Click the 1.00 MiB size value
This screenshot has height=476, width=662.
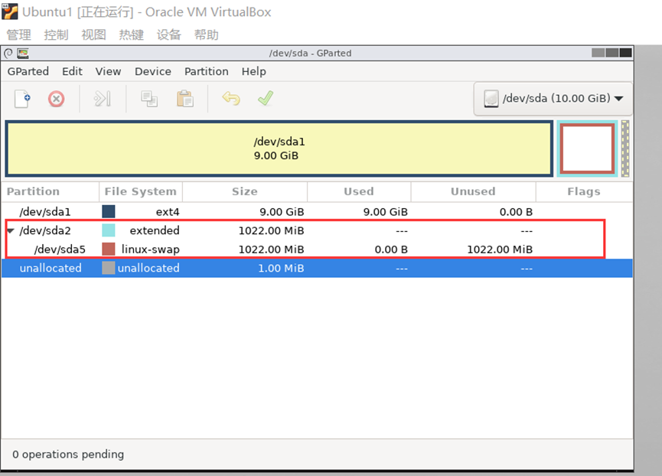(x=281, y=268)
